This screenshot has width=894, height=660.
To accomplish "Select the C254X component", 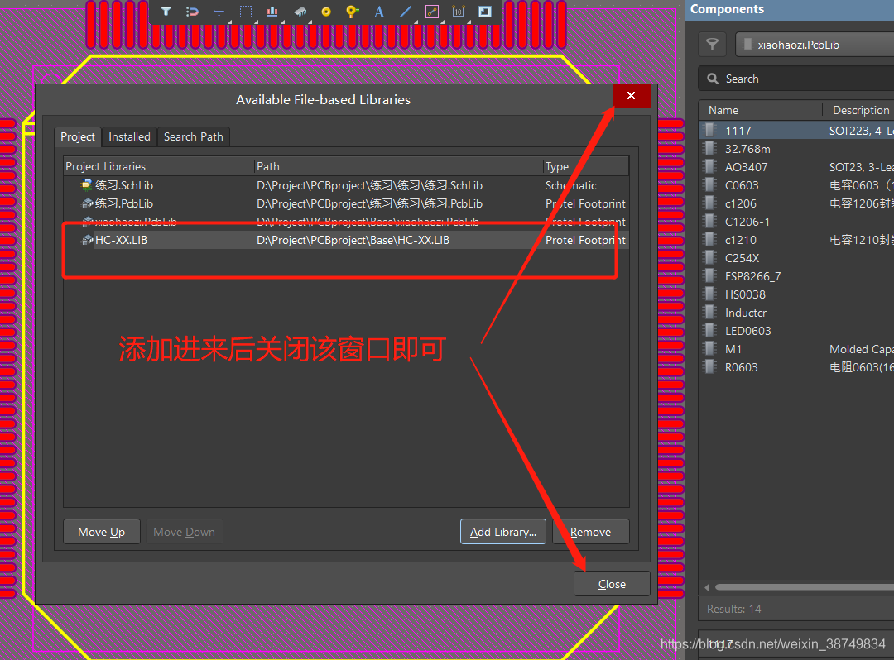I will tap(797, 258).
